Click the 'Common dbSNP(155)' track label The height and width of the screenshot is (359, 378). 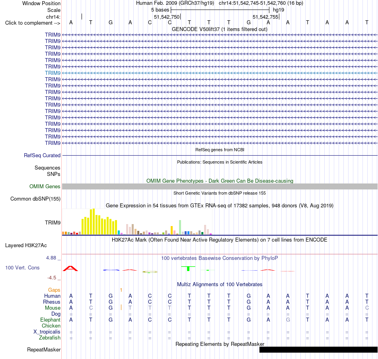pos(35,199)
